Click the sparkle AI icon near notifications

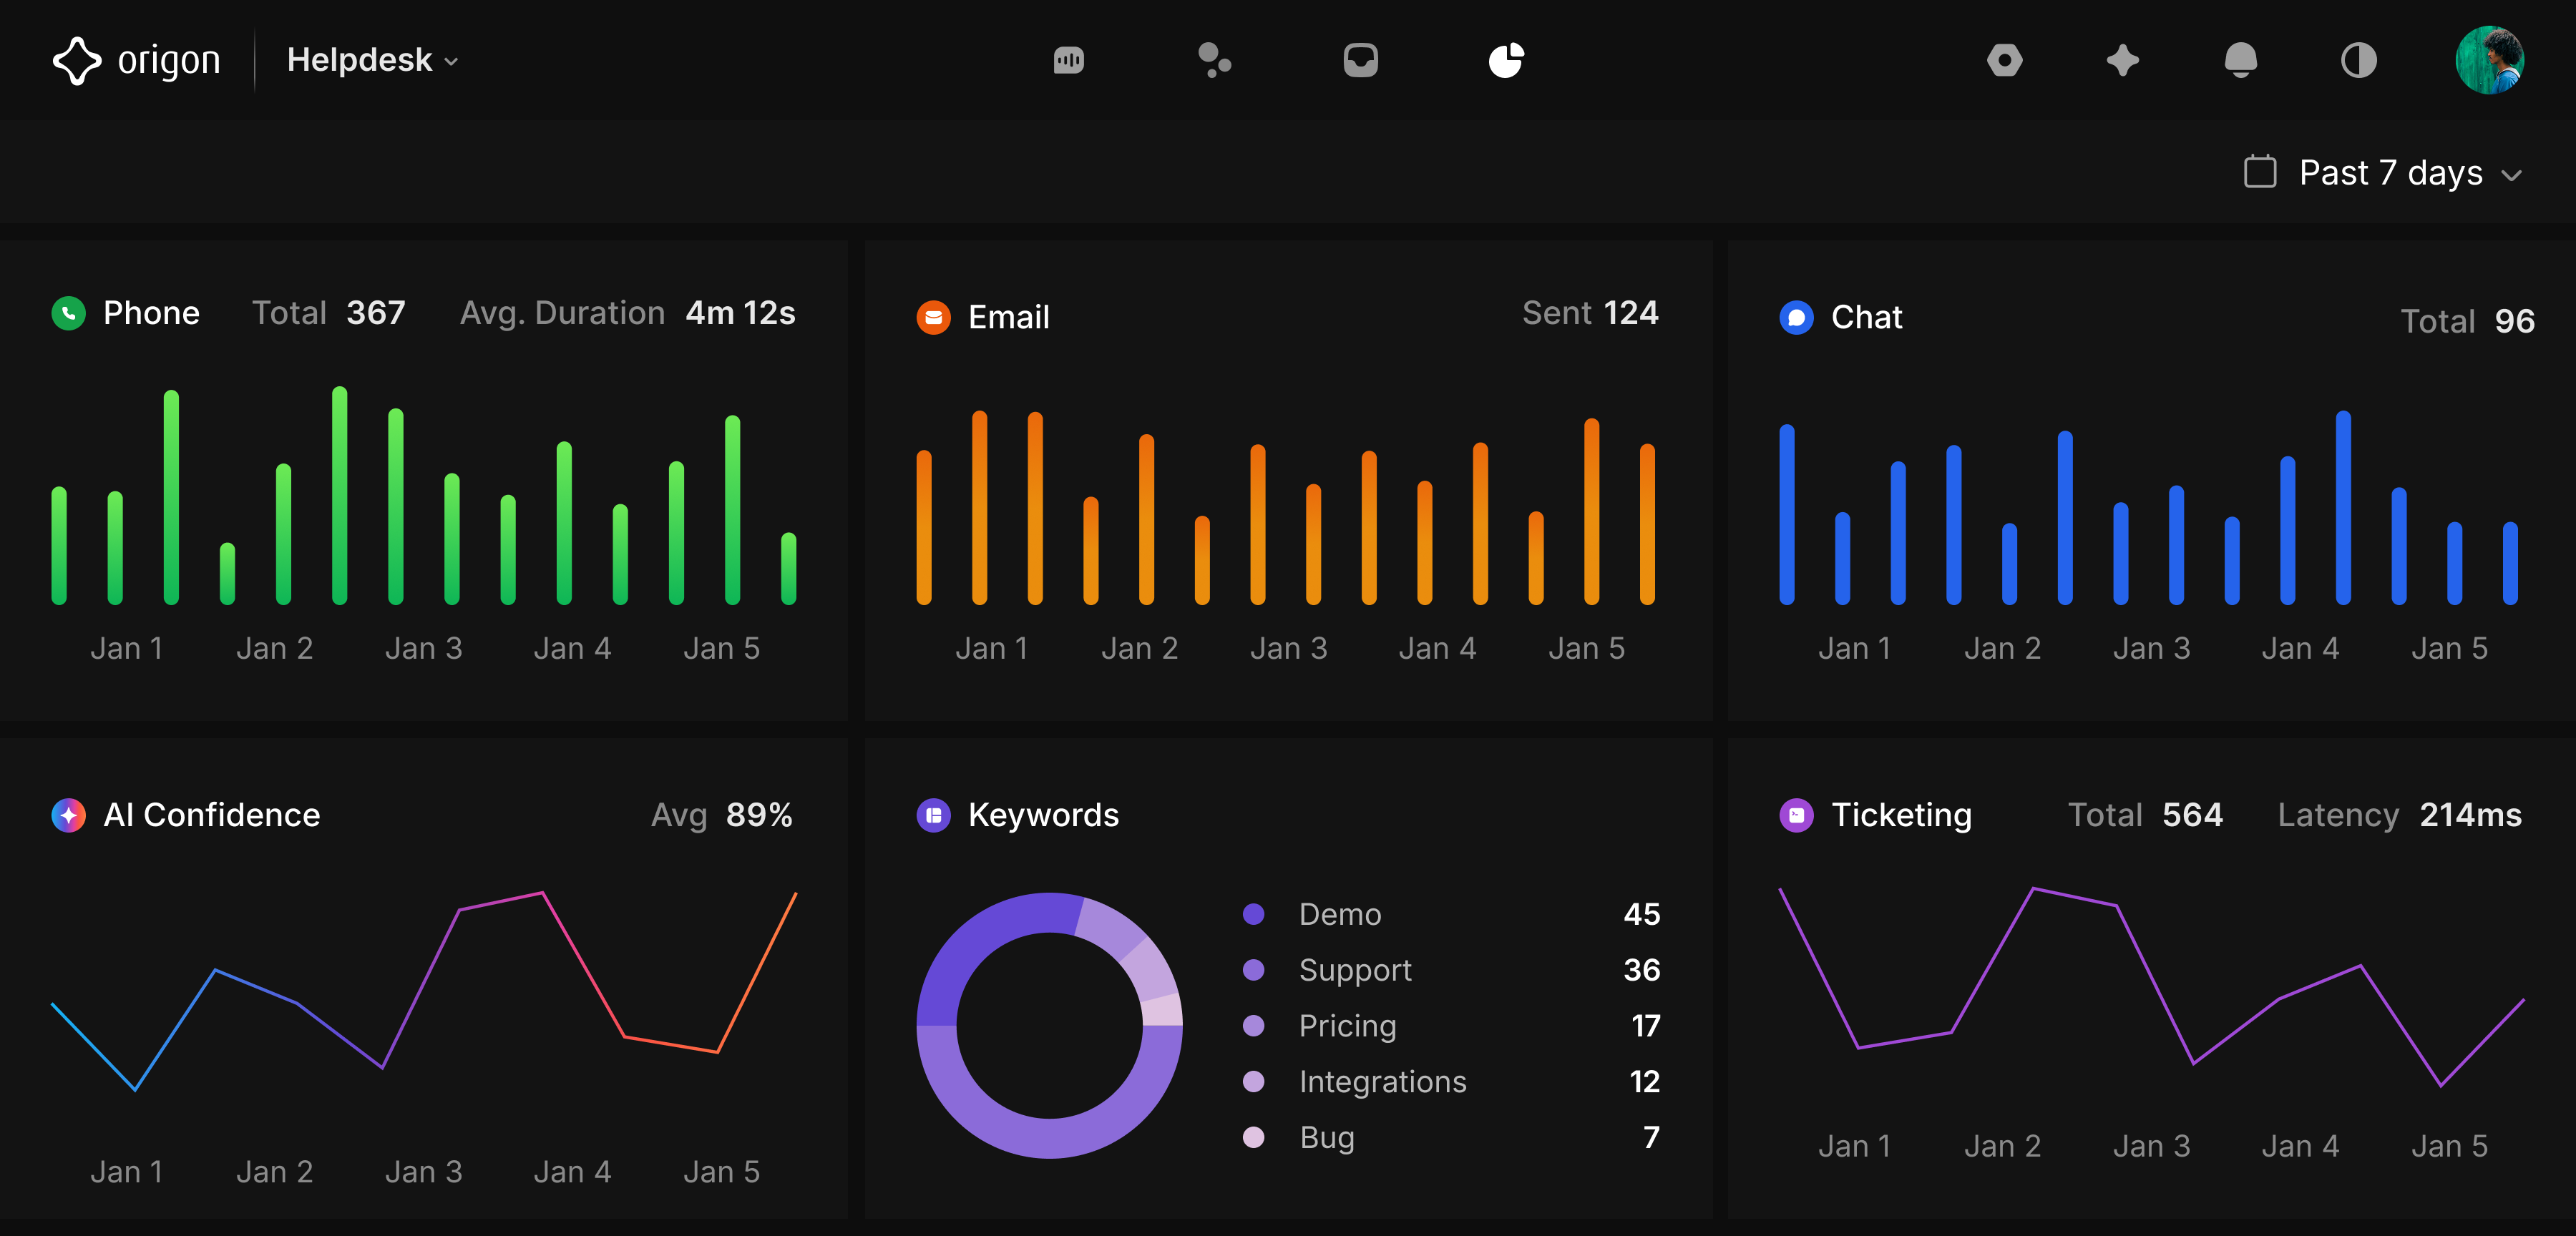2124,60
